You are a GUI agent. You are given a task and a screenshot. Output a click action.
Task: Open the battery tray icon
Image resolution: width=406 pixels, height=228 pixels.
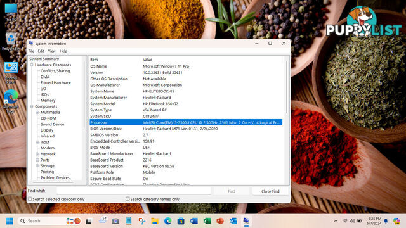360,221
